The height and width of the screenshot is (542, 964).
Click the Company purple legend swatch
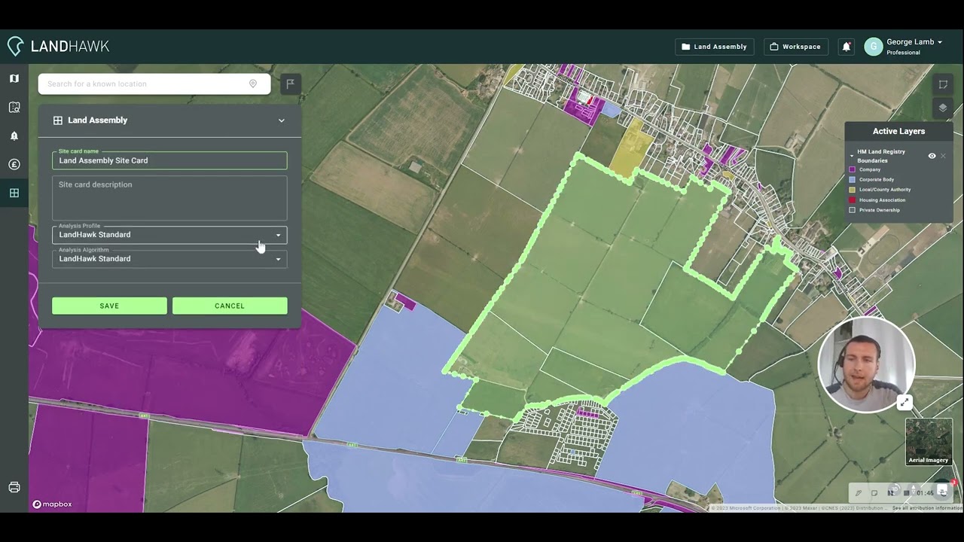853,169
